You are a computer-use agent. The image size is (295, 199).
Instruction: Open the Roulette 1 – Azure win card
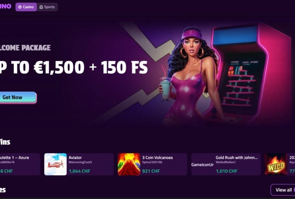click(20, 164)
